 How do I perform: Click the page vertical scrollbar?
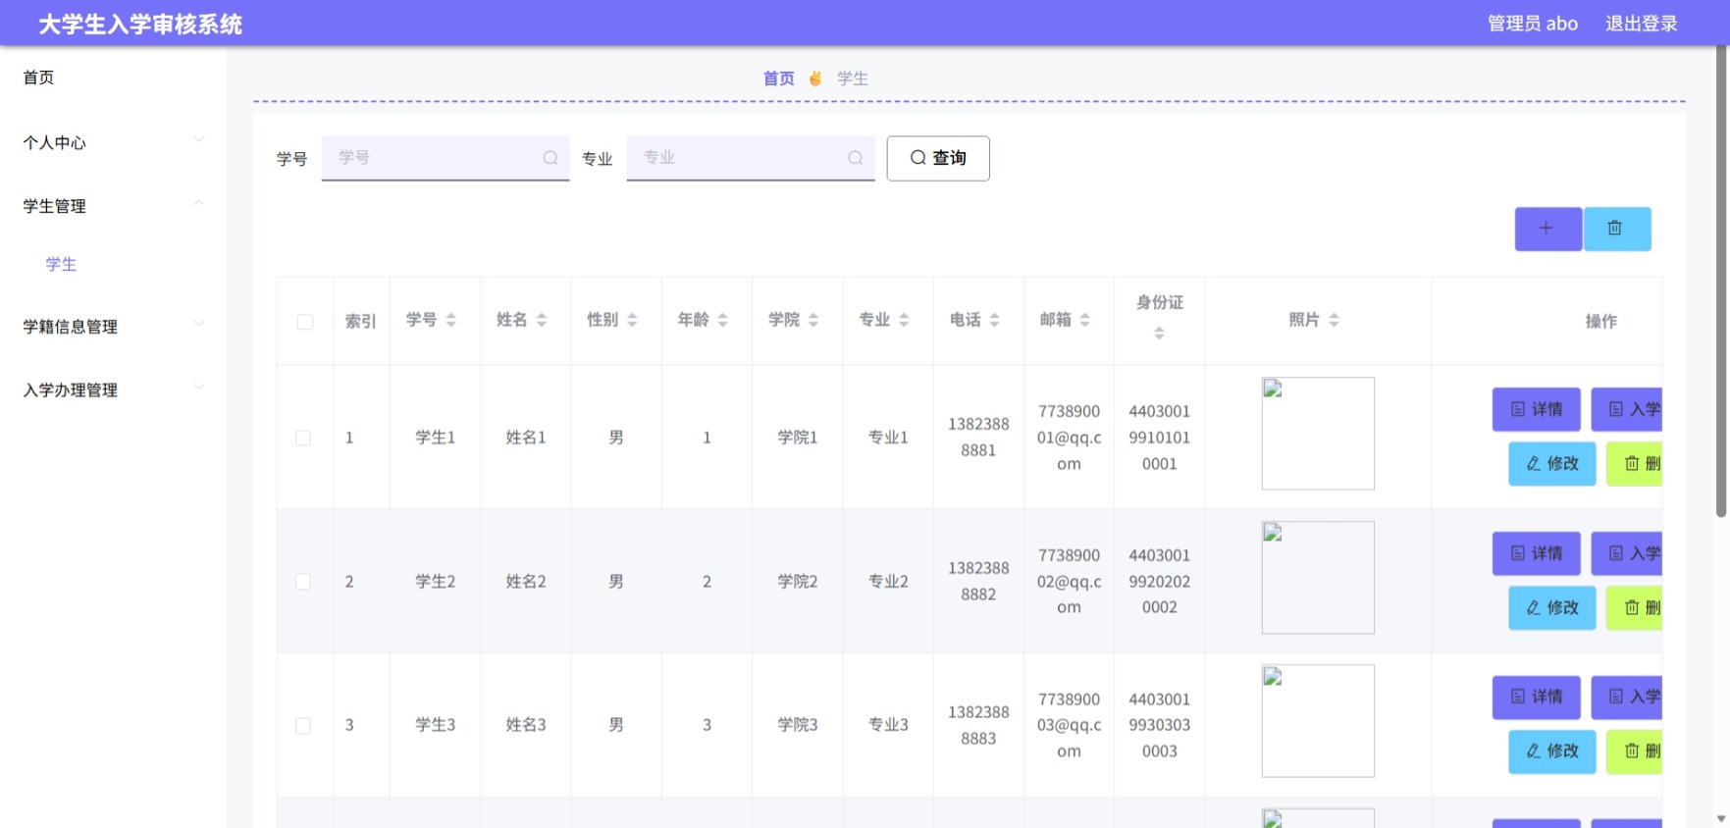point(1721,281)
